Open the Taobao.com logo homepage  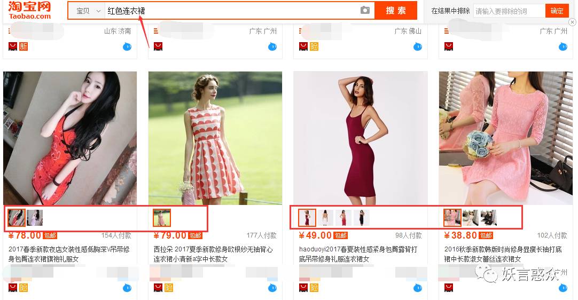click(30, 10)
